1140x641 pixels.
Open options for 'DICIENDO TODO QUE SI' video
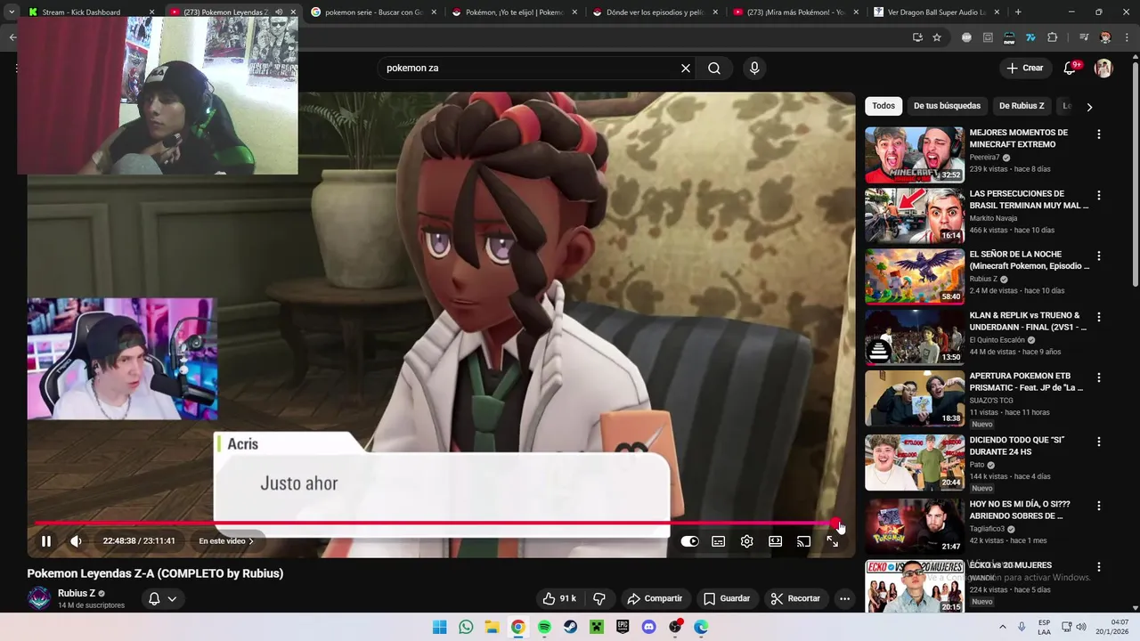(x=1098, y=442)
